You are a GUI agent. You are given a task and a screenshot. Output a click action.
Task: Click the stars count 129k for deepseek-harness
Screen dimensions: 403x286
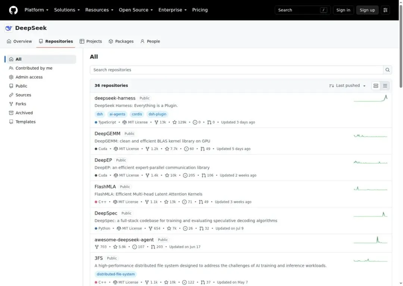click(179, 123)
